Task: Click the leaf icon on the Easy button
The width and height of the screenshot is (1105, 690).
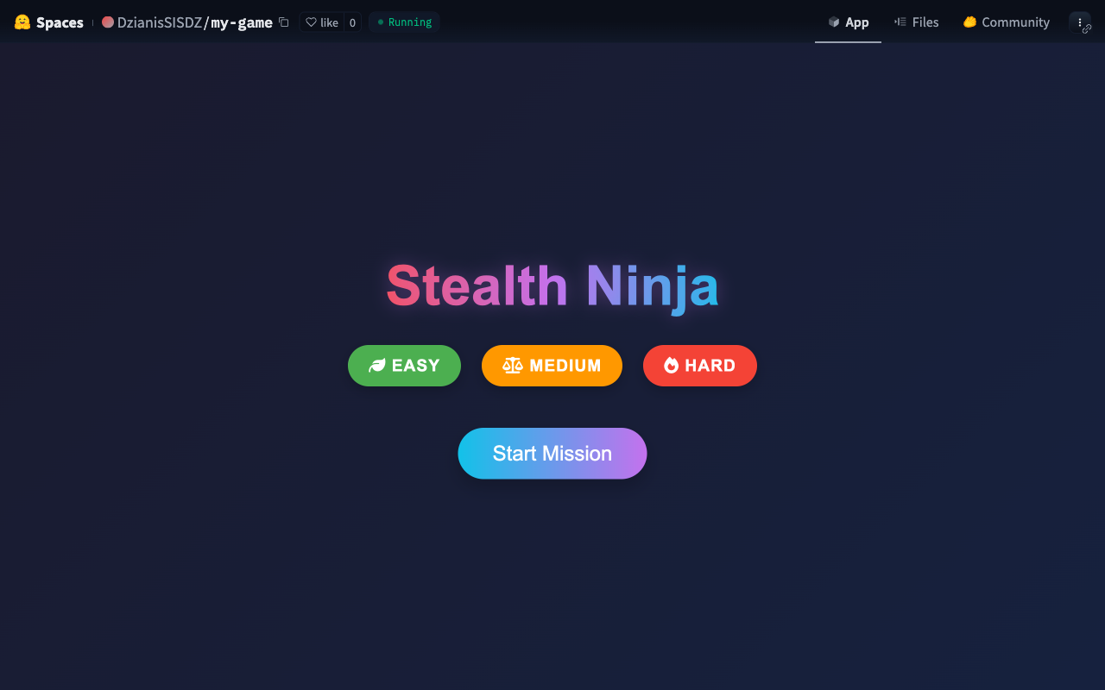Action: (376, 366)
